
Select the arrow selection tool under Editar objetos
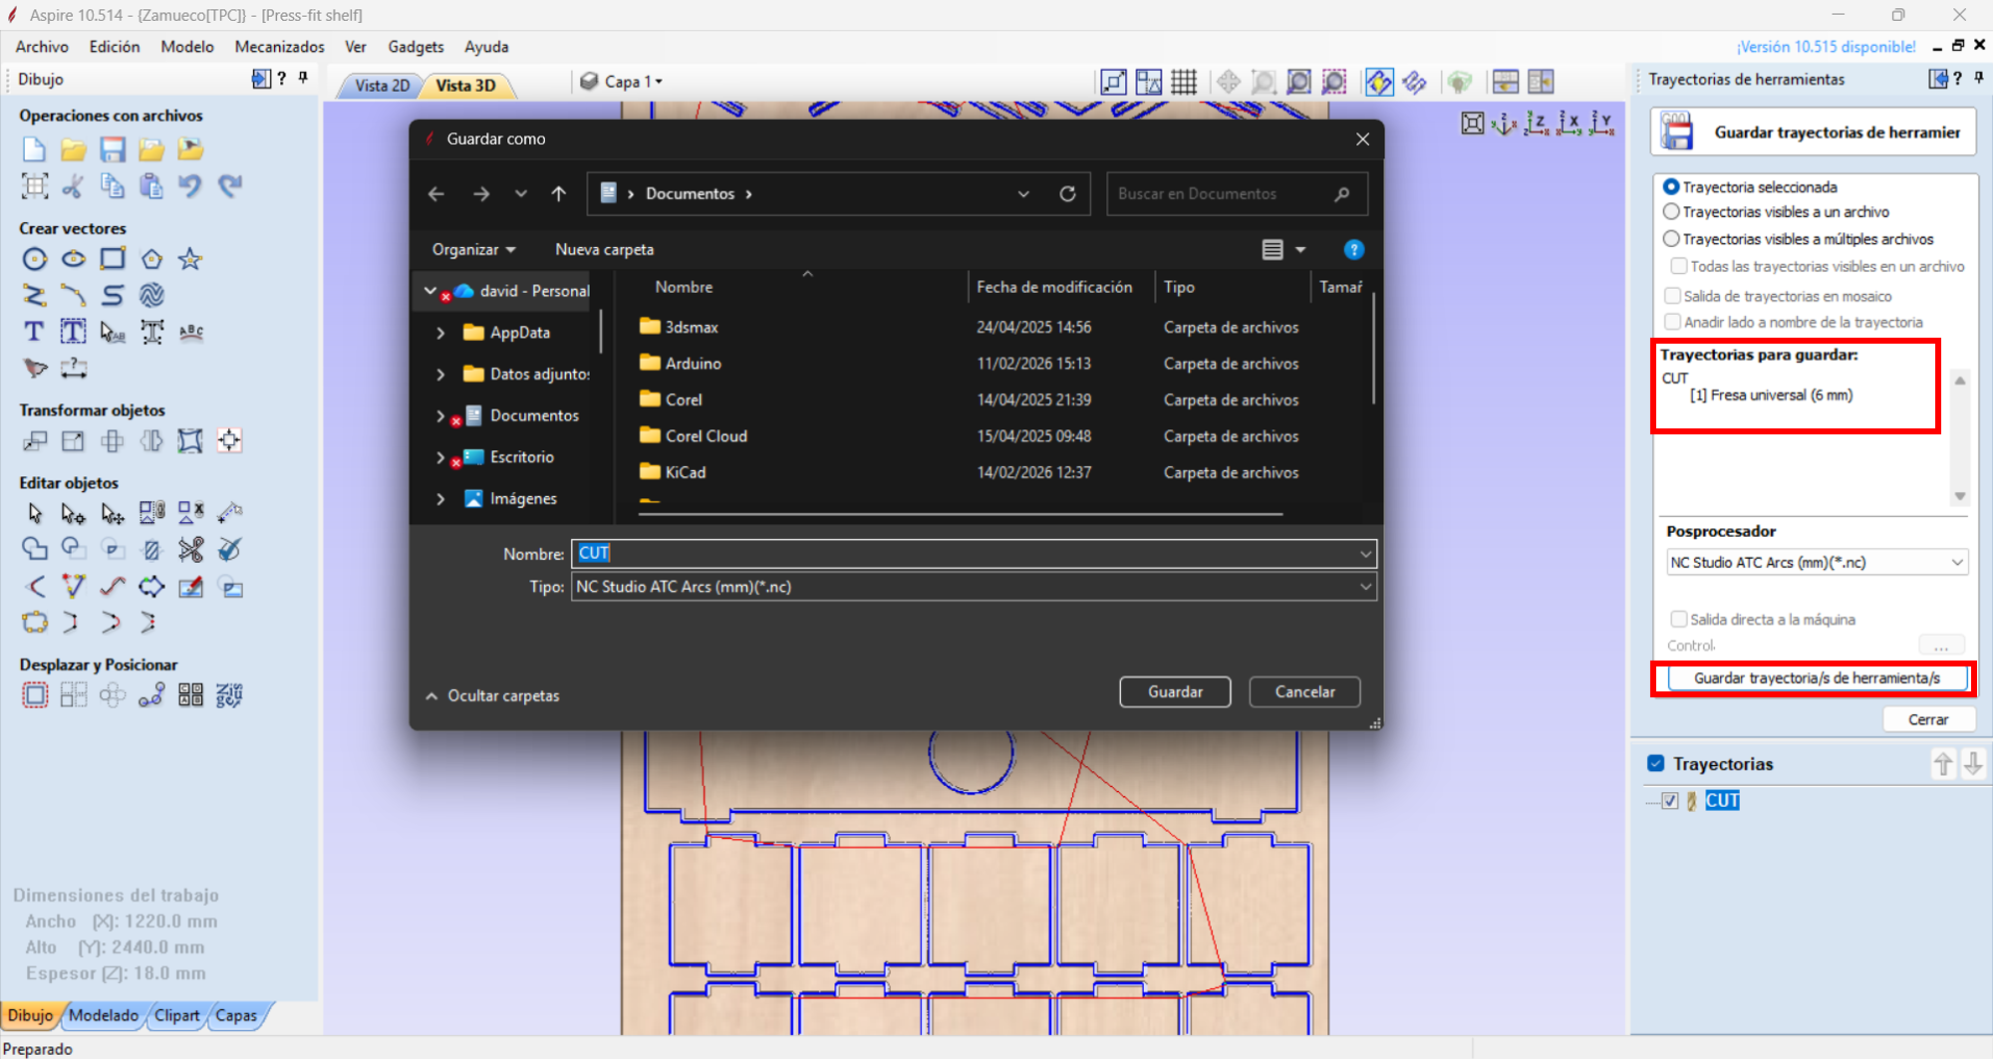click(x=34, y=513)
